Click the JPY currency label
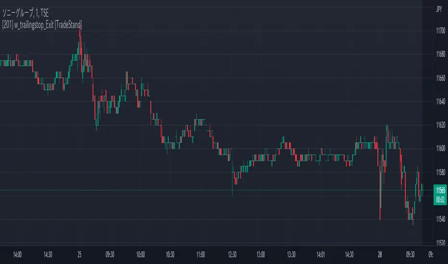448x264 pixels. [438, 10]
